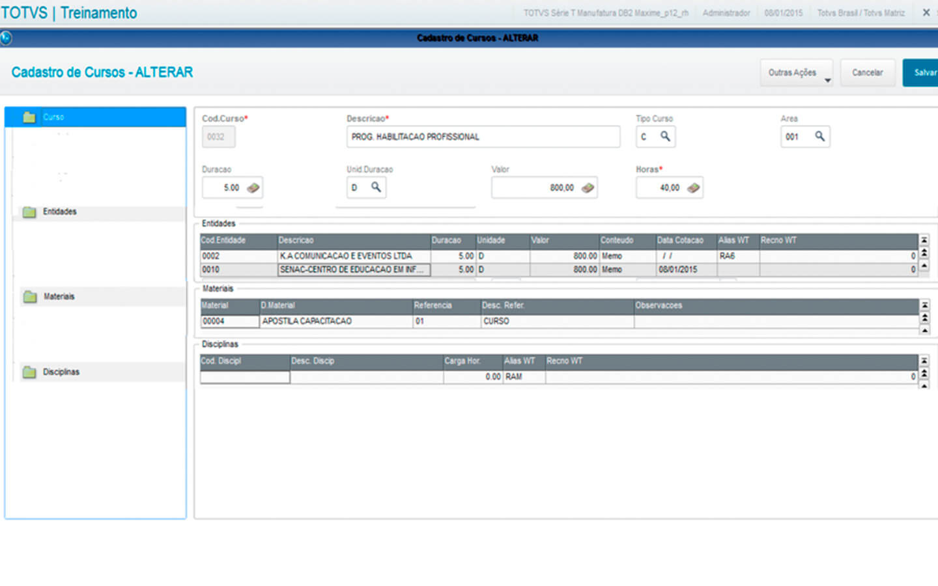
Task: Select Disciplinas in the left tree
Action: 61,372
